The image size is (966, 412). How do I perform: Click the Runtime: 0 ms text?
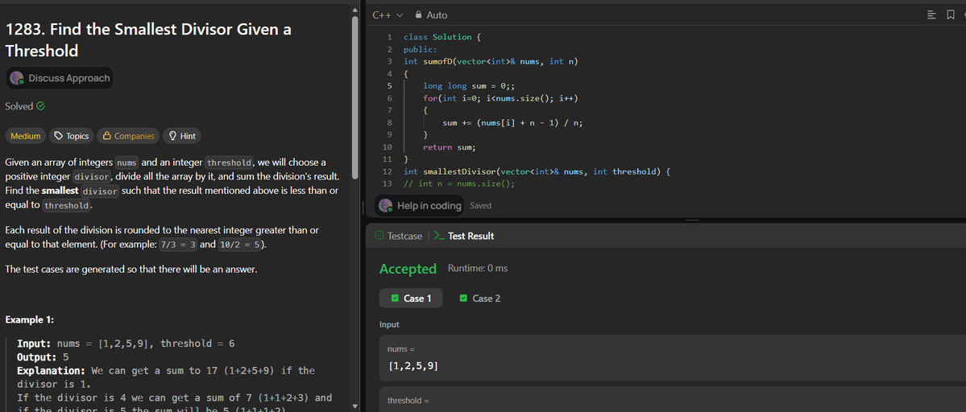pyautogui.click(x=478, y=269)
